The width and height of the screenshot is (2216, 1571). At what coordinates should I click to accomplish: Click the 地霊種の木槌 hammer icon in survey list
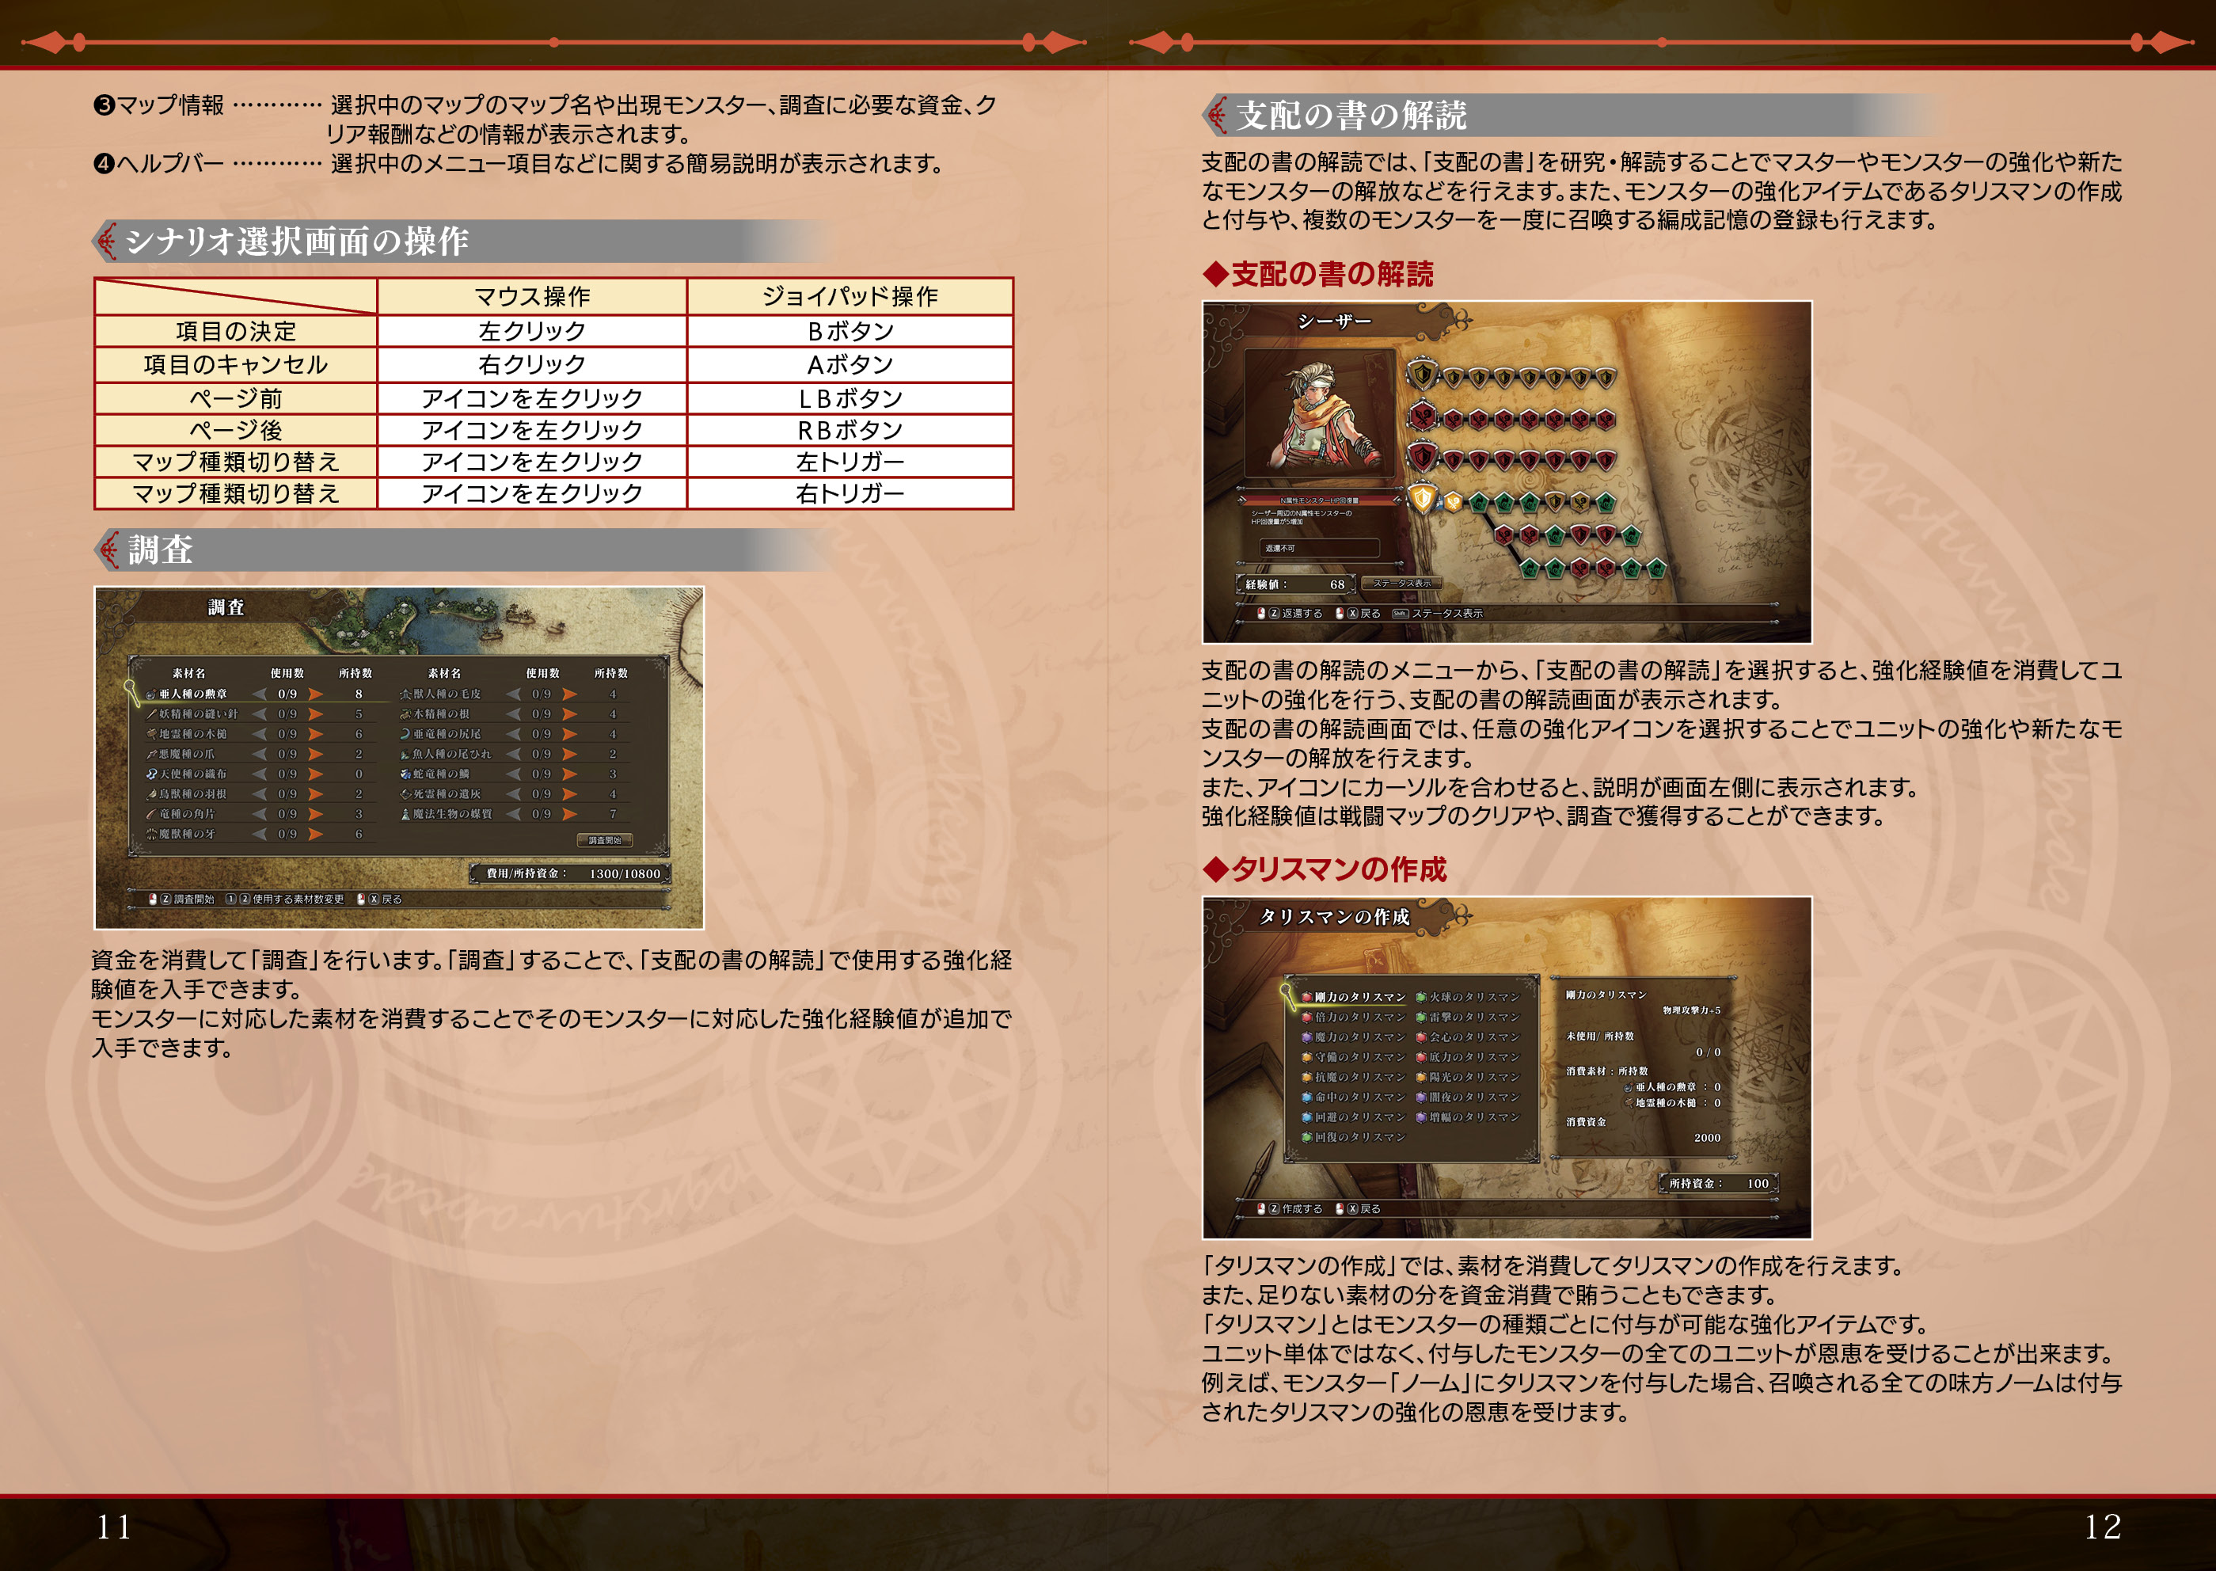(x=151, y=734)
